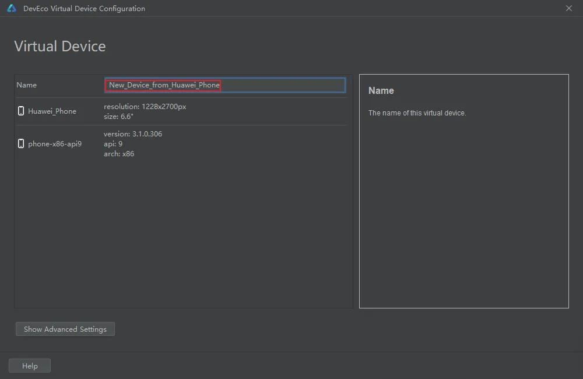Screen dimensions: 583x379
Task: Click the size: 6.6" text
Action: tap(118, 117)
